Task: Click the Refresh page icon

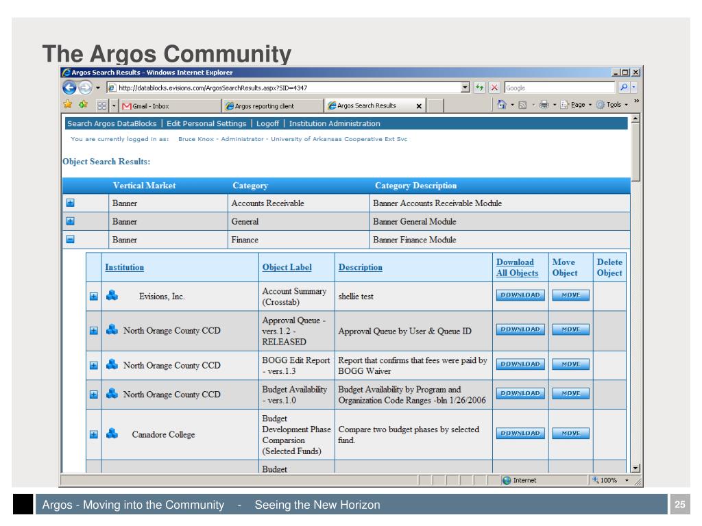Action: click(x=479, y=87)
